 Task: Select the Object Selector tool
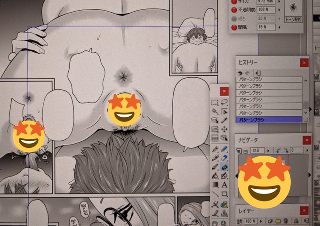coord(224,138)
